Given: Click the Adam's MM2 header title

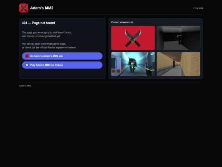Looking at the screenshot, I should point(42,8).
